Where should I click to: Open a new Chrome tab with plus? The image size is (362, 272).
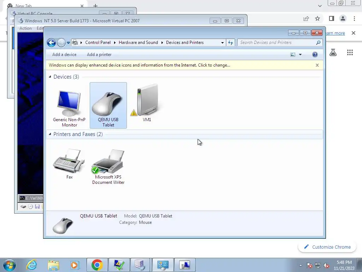[95, 6]
